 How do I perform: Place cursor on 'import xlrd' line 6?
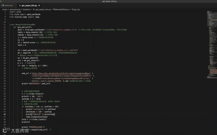[x=15, y=12]
